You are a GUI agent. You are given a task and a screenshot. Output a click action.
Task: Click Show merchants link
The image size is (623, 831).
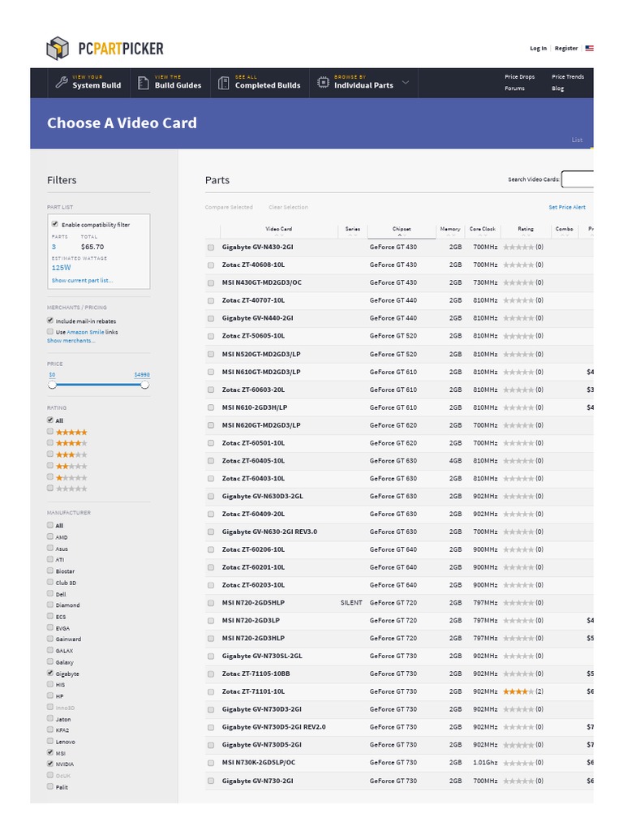71,341
